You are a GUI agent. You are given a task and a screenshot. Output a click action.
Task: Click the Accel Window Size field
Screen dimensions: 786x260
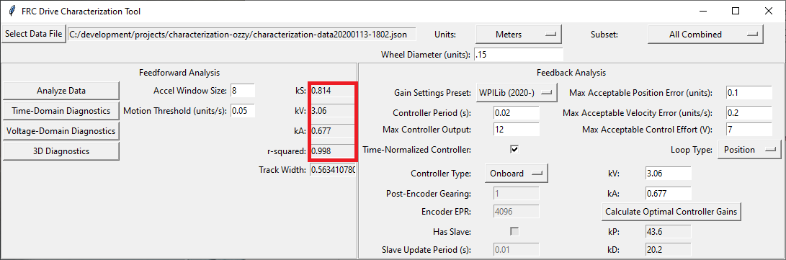(x=243, y=91)
